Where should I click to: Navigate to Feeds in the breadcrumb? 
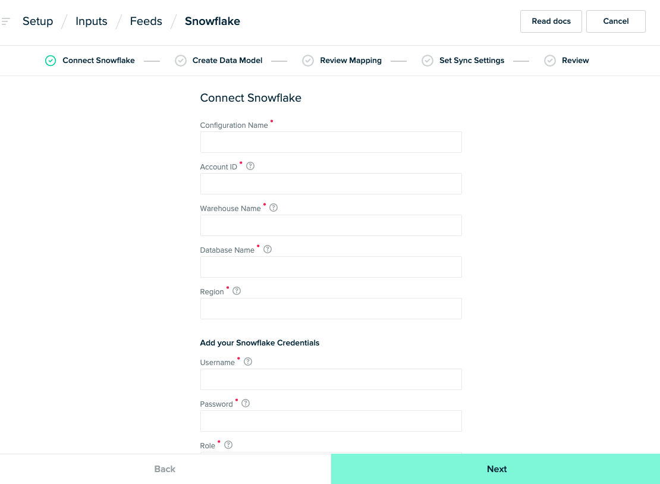tap(146, 21)
